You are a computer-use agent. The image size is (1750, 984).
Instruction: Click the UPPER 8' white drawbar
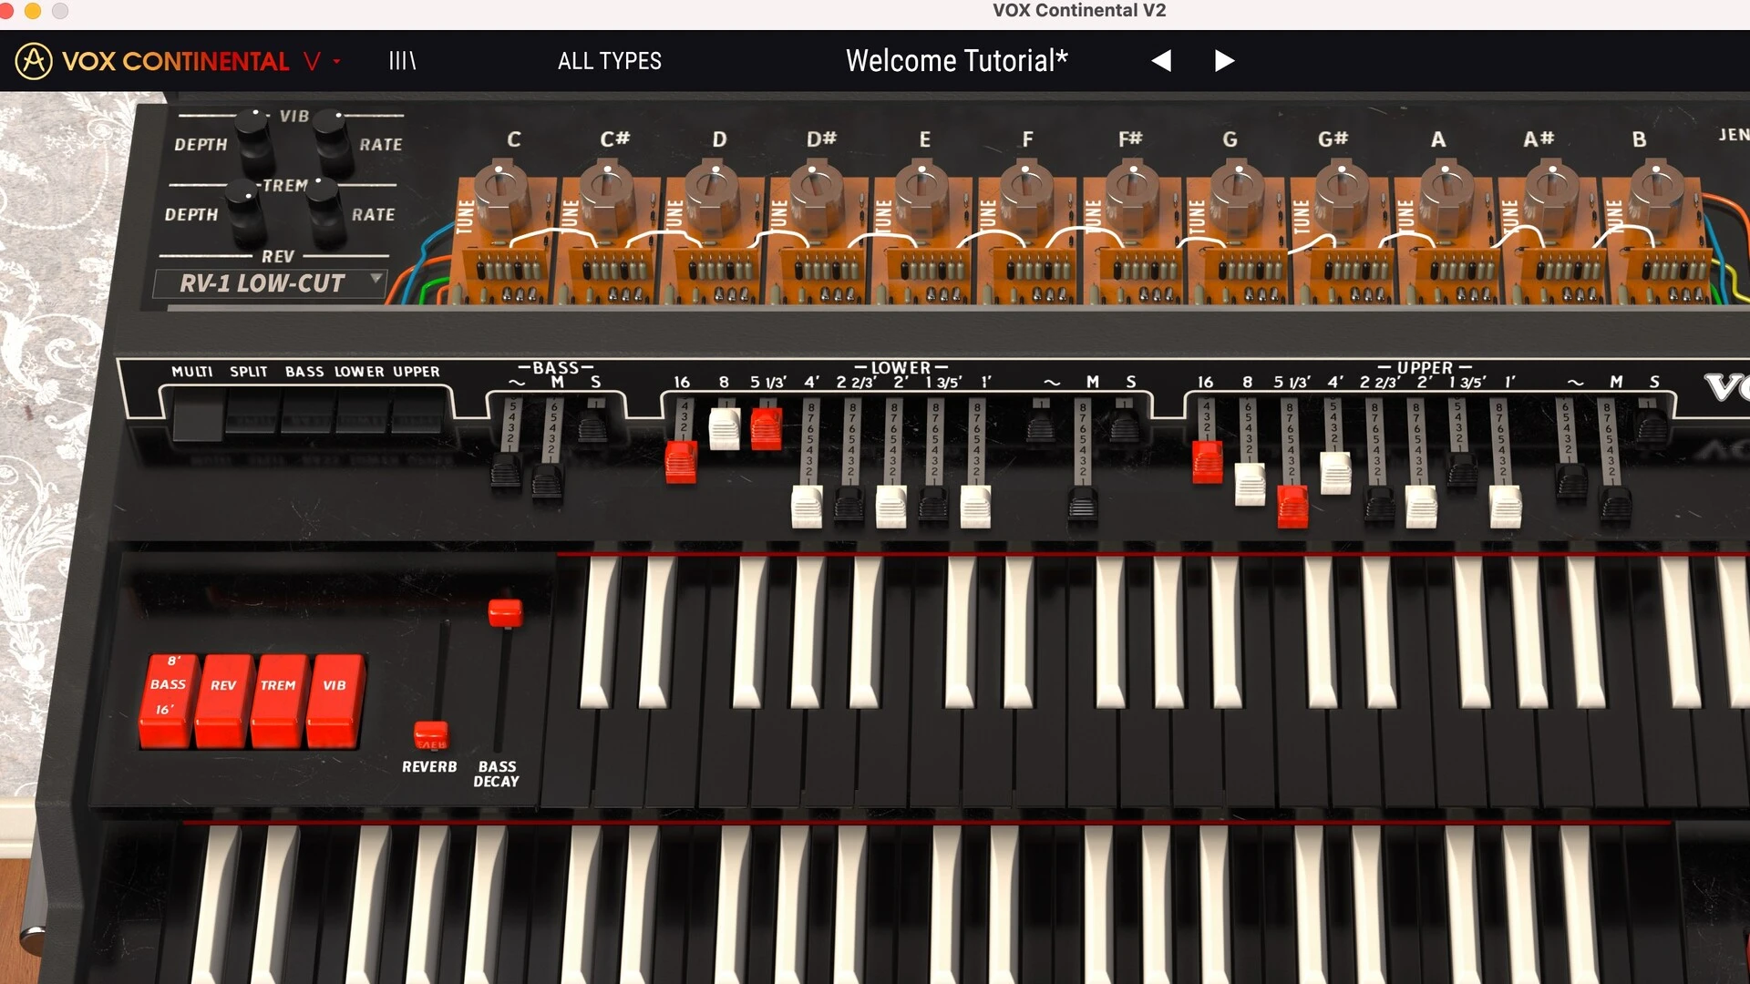[1250, 484]
